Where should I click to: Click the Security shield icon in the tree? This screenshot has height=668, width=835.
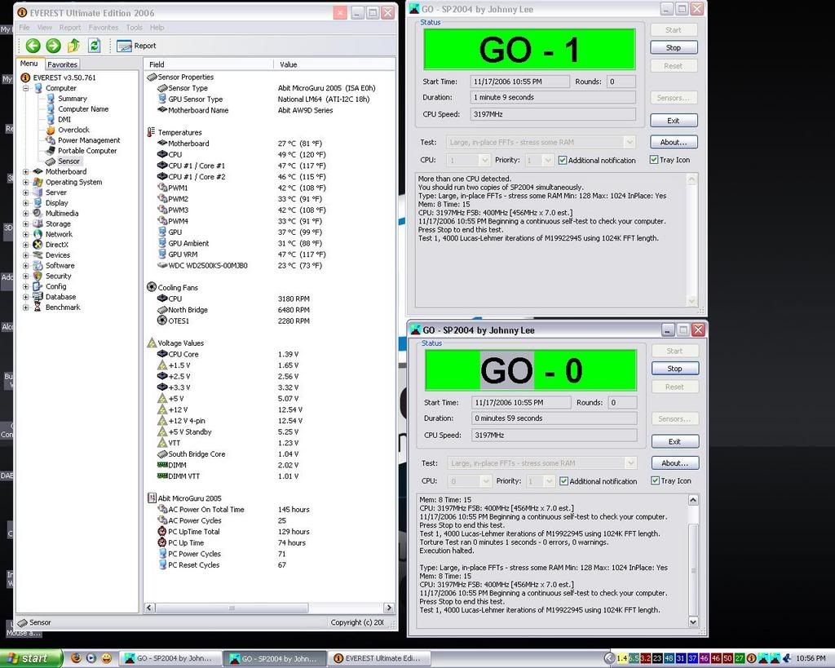pos(38,276)
